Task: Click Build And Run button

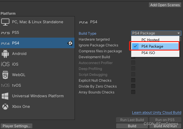Action: tap(165, 126)
